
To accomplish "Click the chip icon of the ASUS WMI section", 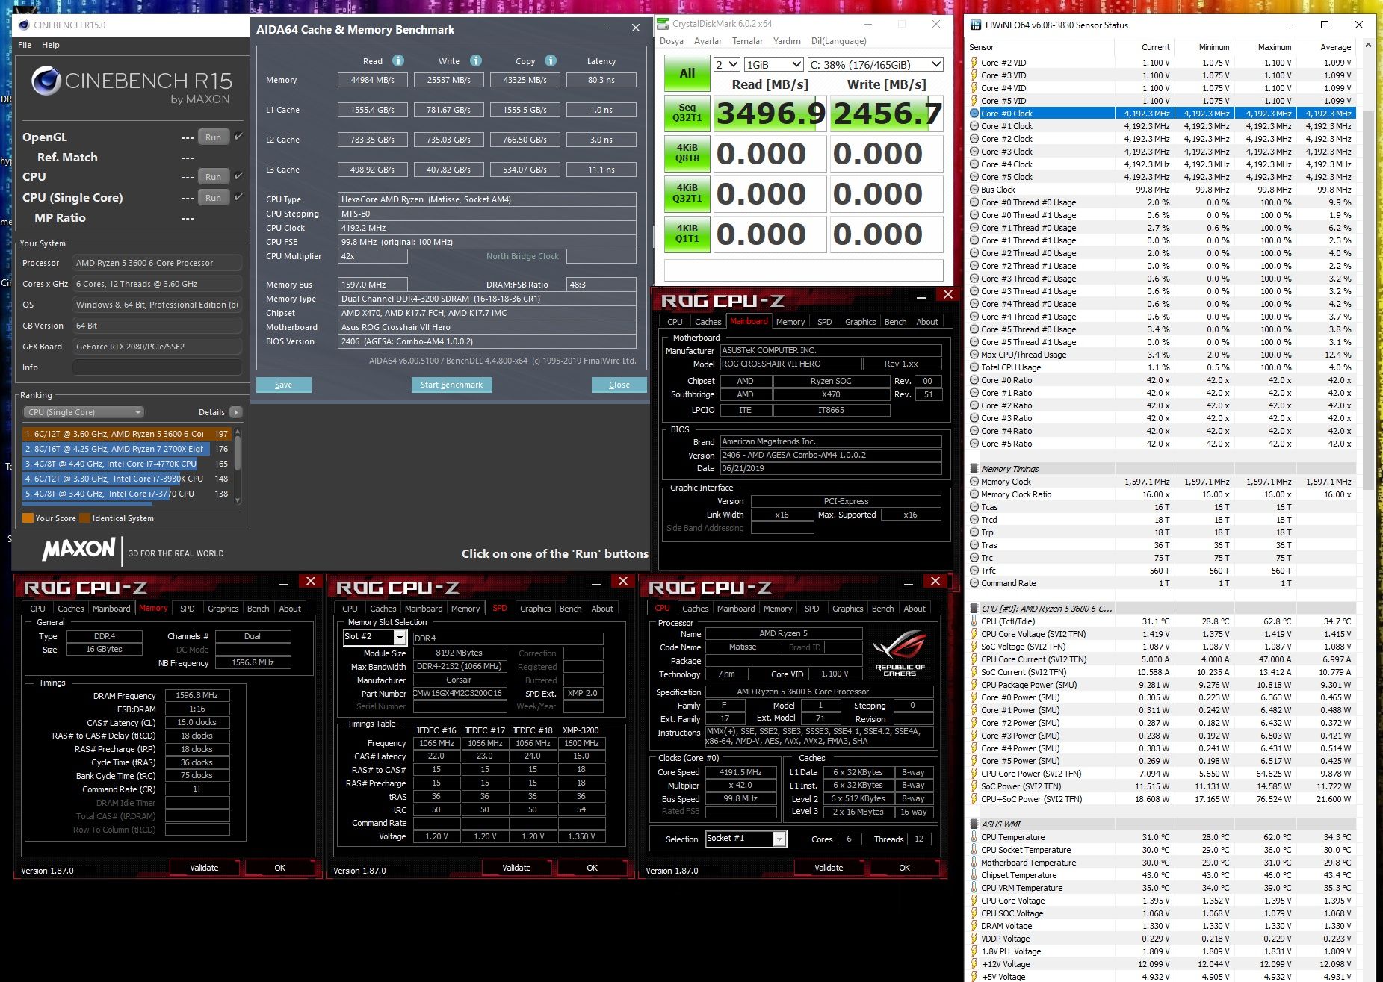I will [x=974, y=824].
